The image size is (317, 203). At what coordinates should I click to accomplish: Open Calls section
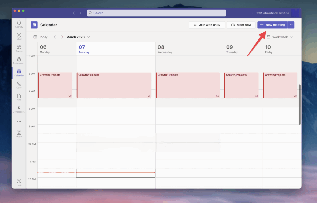19,85
